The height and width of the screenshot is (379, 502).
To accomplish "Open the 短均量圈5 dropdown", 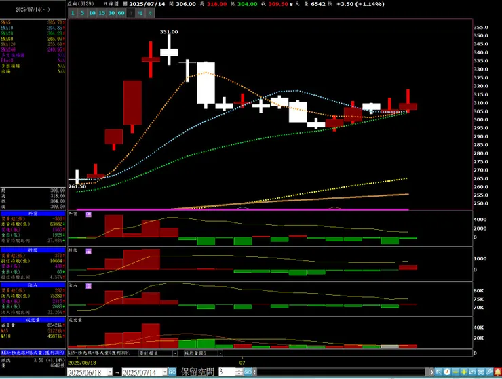I will pos(220,353).
